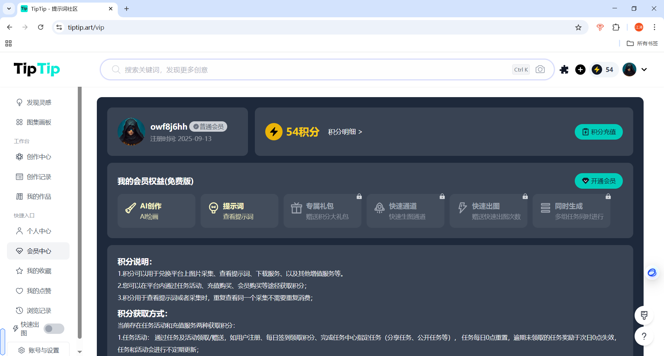
Task: Open the 积分明细 link
Action: click(x=345, y=132)
